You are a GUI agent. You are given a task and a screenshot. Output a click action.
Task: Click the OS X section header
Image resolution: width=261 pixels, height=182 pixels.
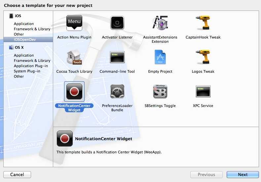click(x=19, y=47)
